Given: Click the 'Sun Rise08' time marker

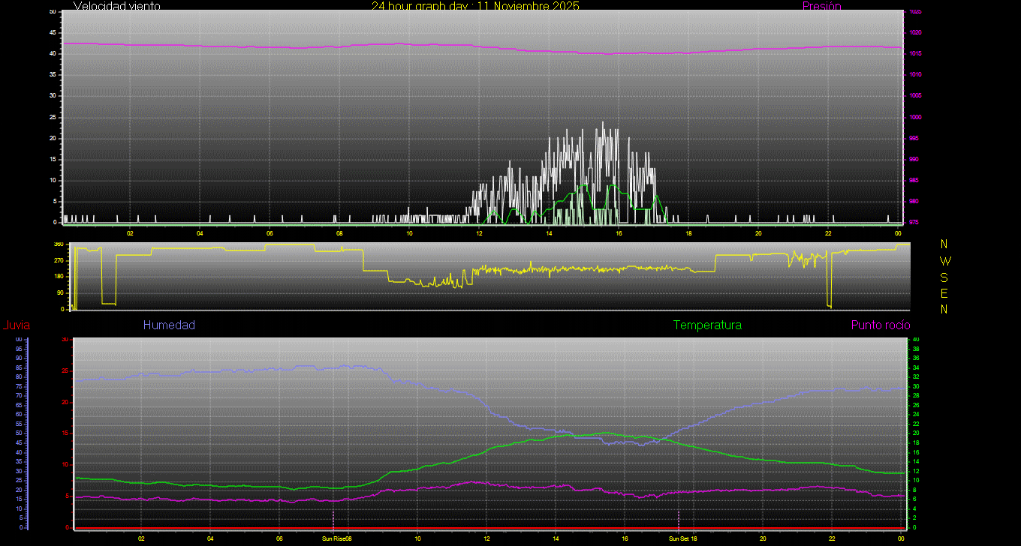Looking at the screenshot, I should (x=337, y=538).
